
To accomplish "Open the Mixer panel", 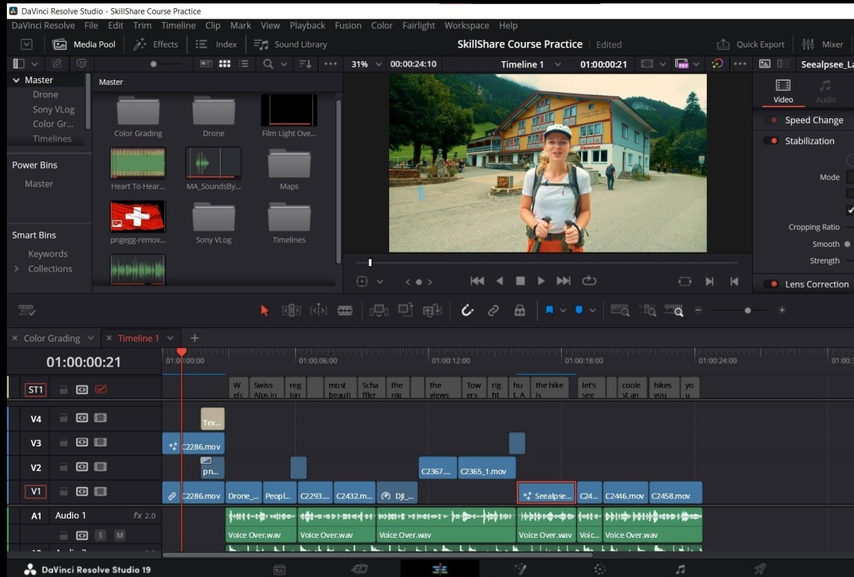I will (823, 45).
